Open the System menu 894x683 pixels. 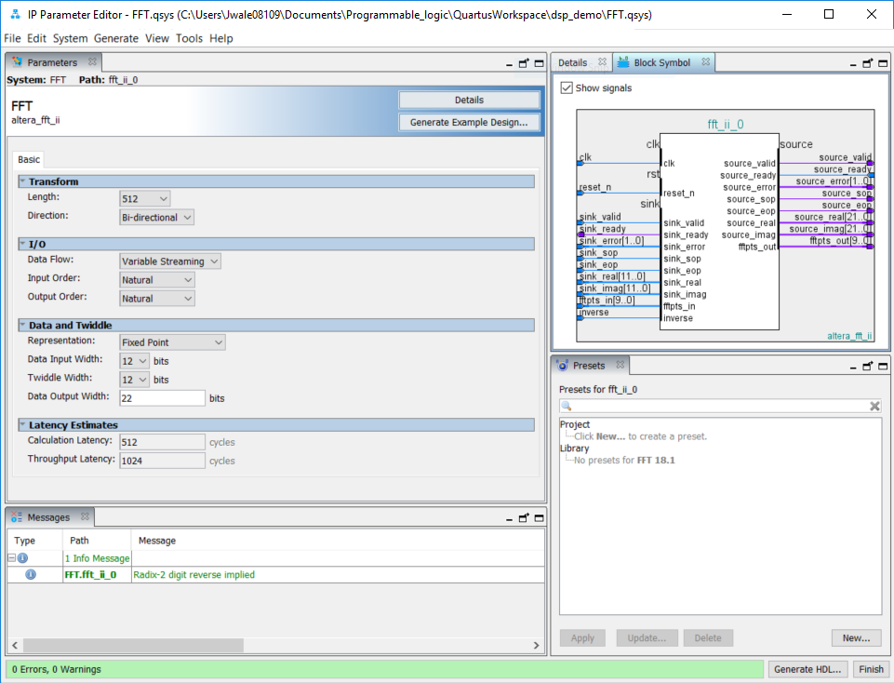pos(70,38)
